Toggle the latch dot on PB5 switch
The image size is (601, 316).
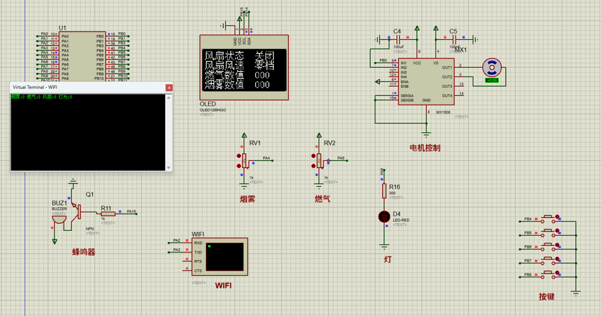(558, 230)
